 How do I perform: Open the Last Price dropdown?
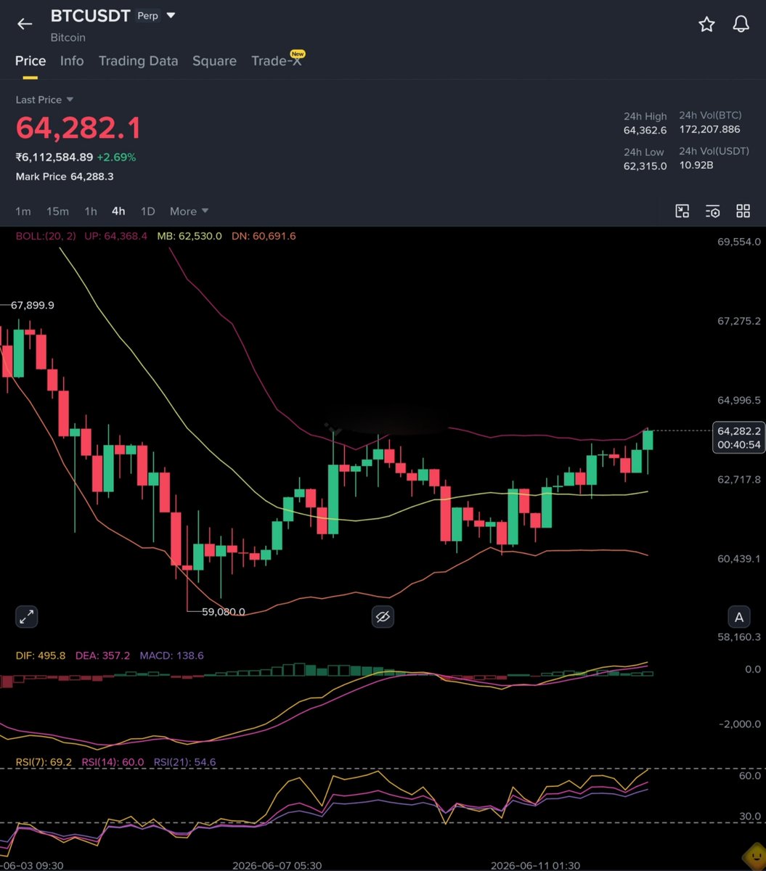(x=44, y=99)
